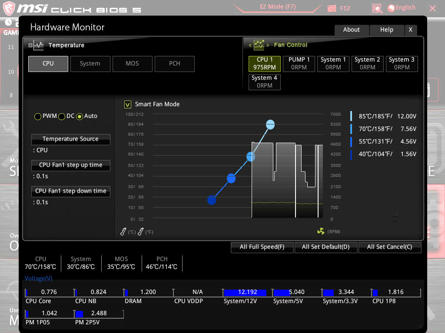Open the search magnifier icon in top bar
445x333 pixels.
pos(377,9)
